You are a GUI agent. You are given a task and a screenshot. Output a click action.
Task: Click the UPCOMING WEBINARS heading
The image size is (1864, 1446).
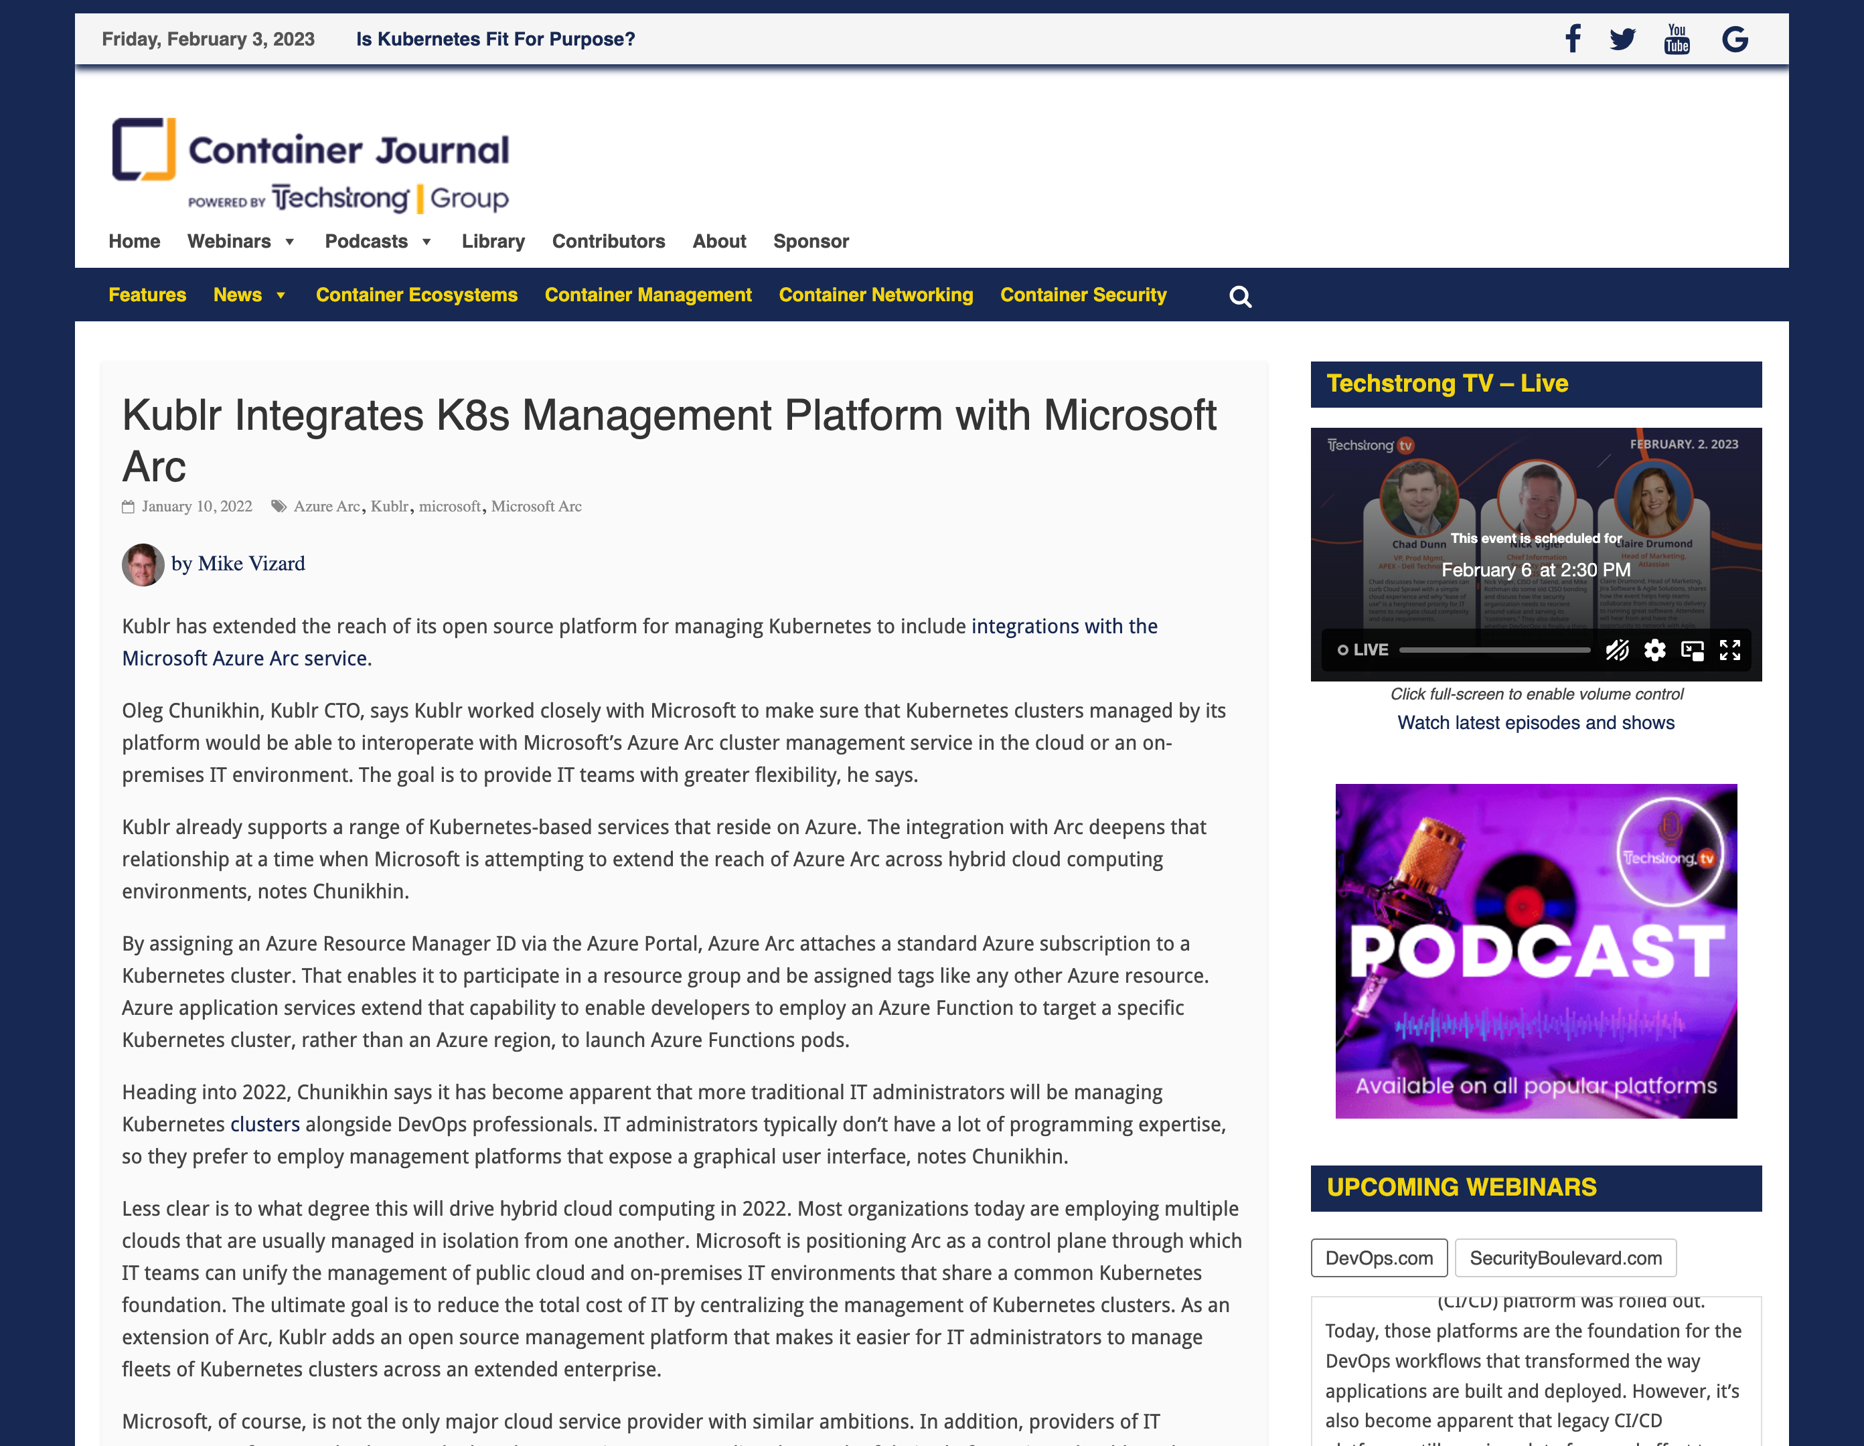(x=1461, y=1188)
